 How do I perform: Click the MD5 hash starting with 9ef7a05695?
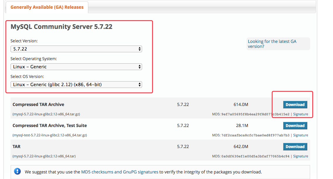coord(255,114)
